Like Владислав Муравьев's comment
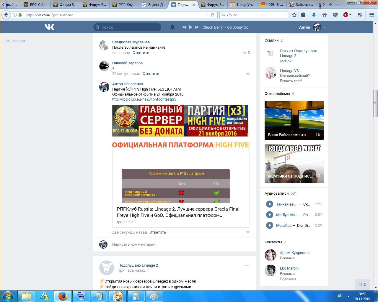This screenshot has height=302, width=378. 245,53
